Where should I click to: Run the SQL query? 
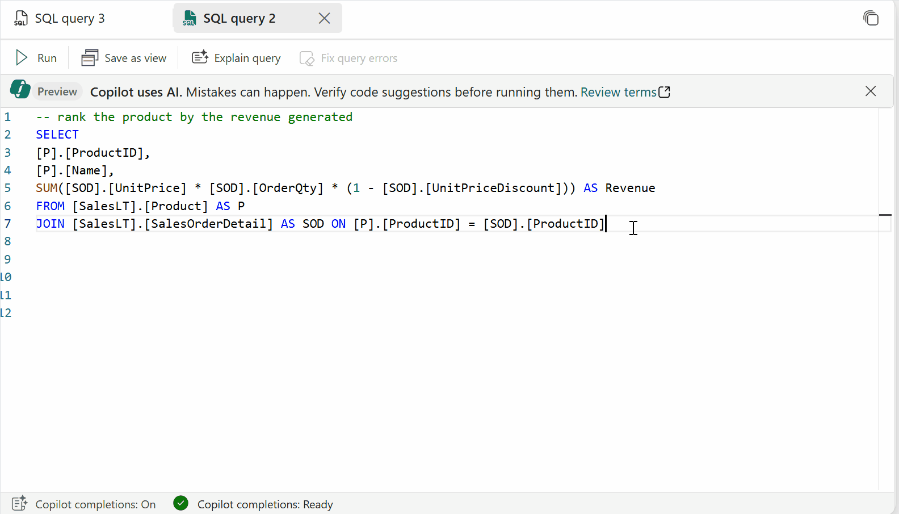(x=36, y=58)
